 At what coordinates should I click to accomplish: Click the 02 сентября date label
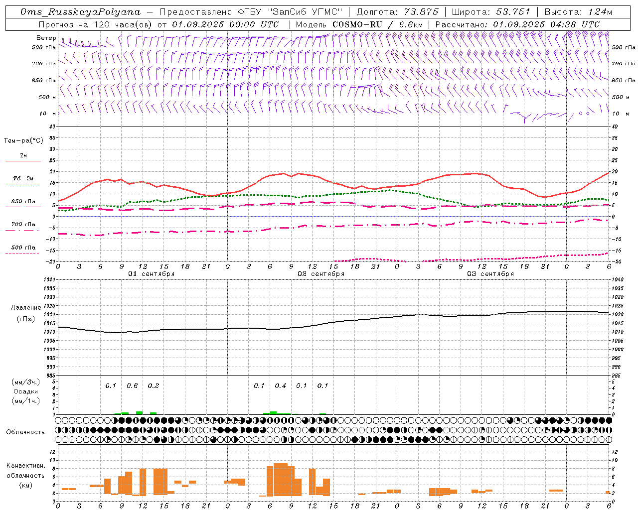click(x=321, y=274)
